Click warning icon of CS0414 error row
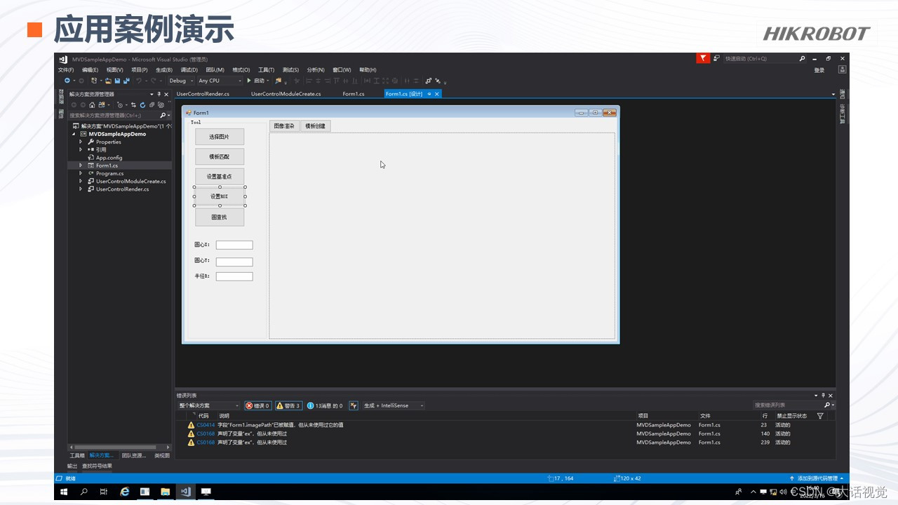 tap(191, 425)
